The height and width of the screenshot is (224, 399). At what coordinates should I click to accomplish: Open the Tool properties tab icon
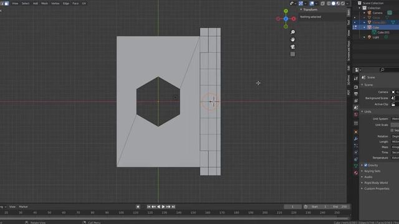[356, 78]
